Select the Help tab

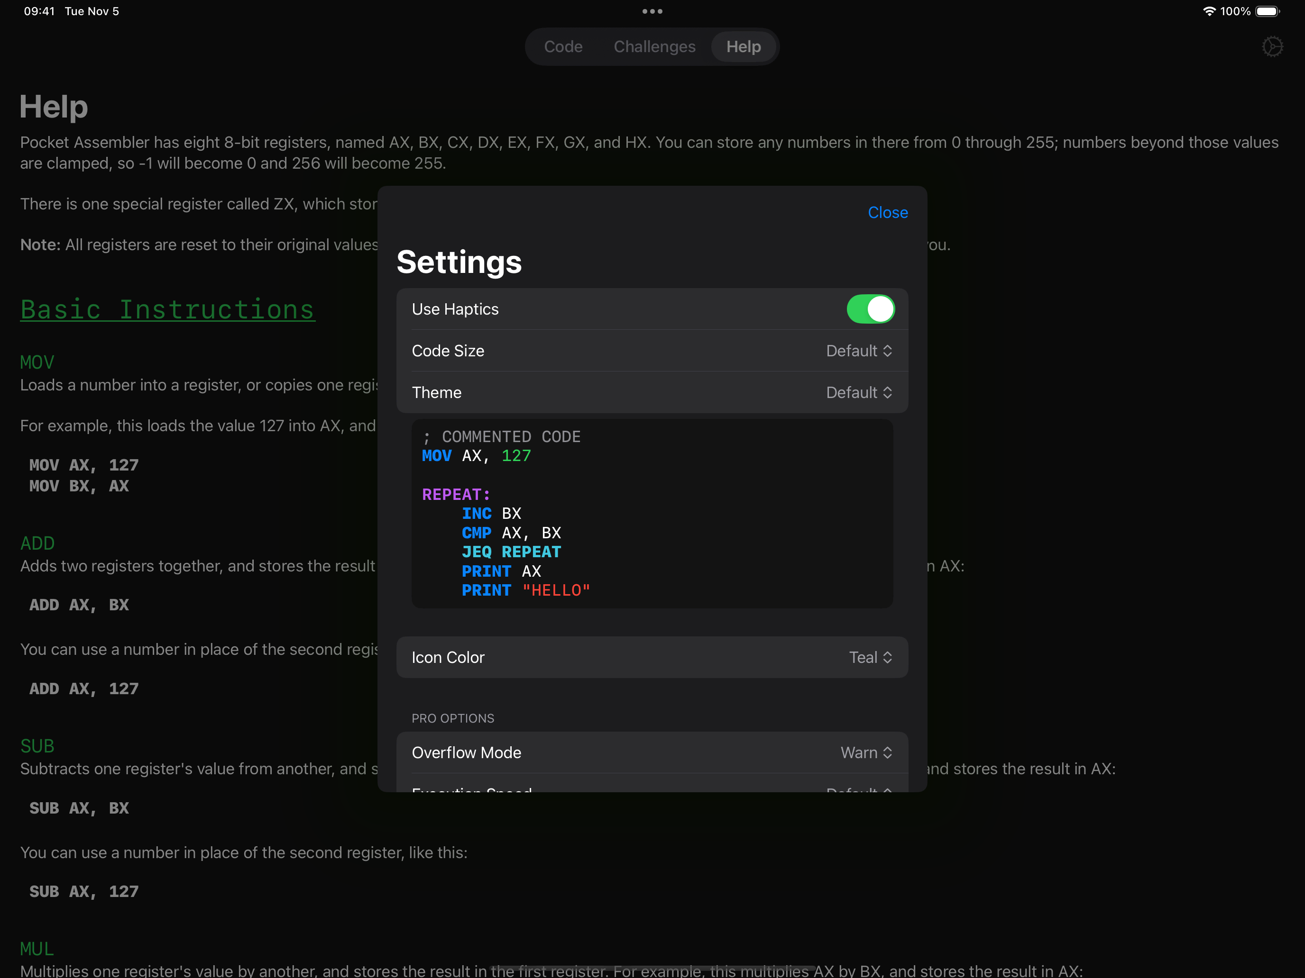tap(744, 46)
